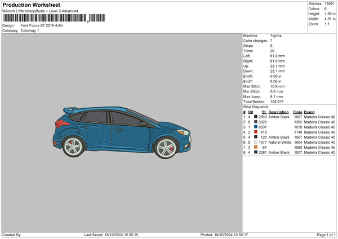Click the blue color swatch in stop 3
The height and width of the screenshot is (239, 338).
pyautogui.click(x=256, y=127)
